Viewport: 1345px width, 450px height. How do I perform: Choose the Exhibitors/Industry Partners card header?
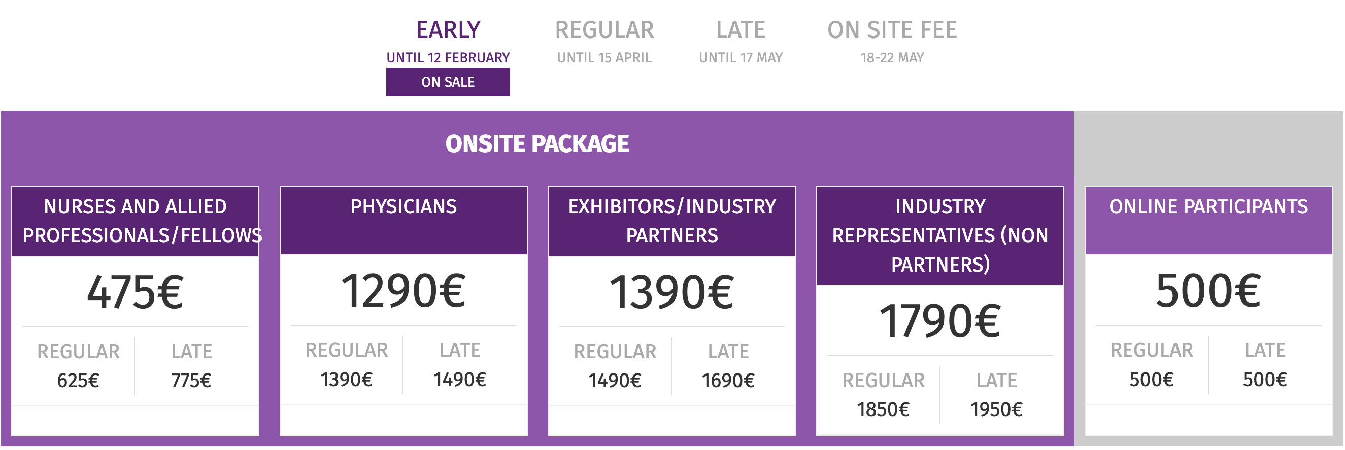[x=672, y=221]
